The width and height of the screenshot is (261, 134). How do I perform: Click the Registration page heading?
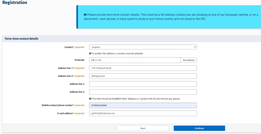click(15, 3)
